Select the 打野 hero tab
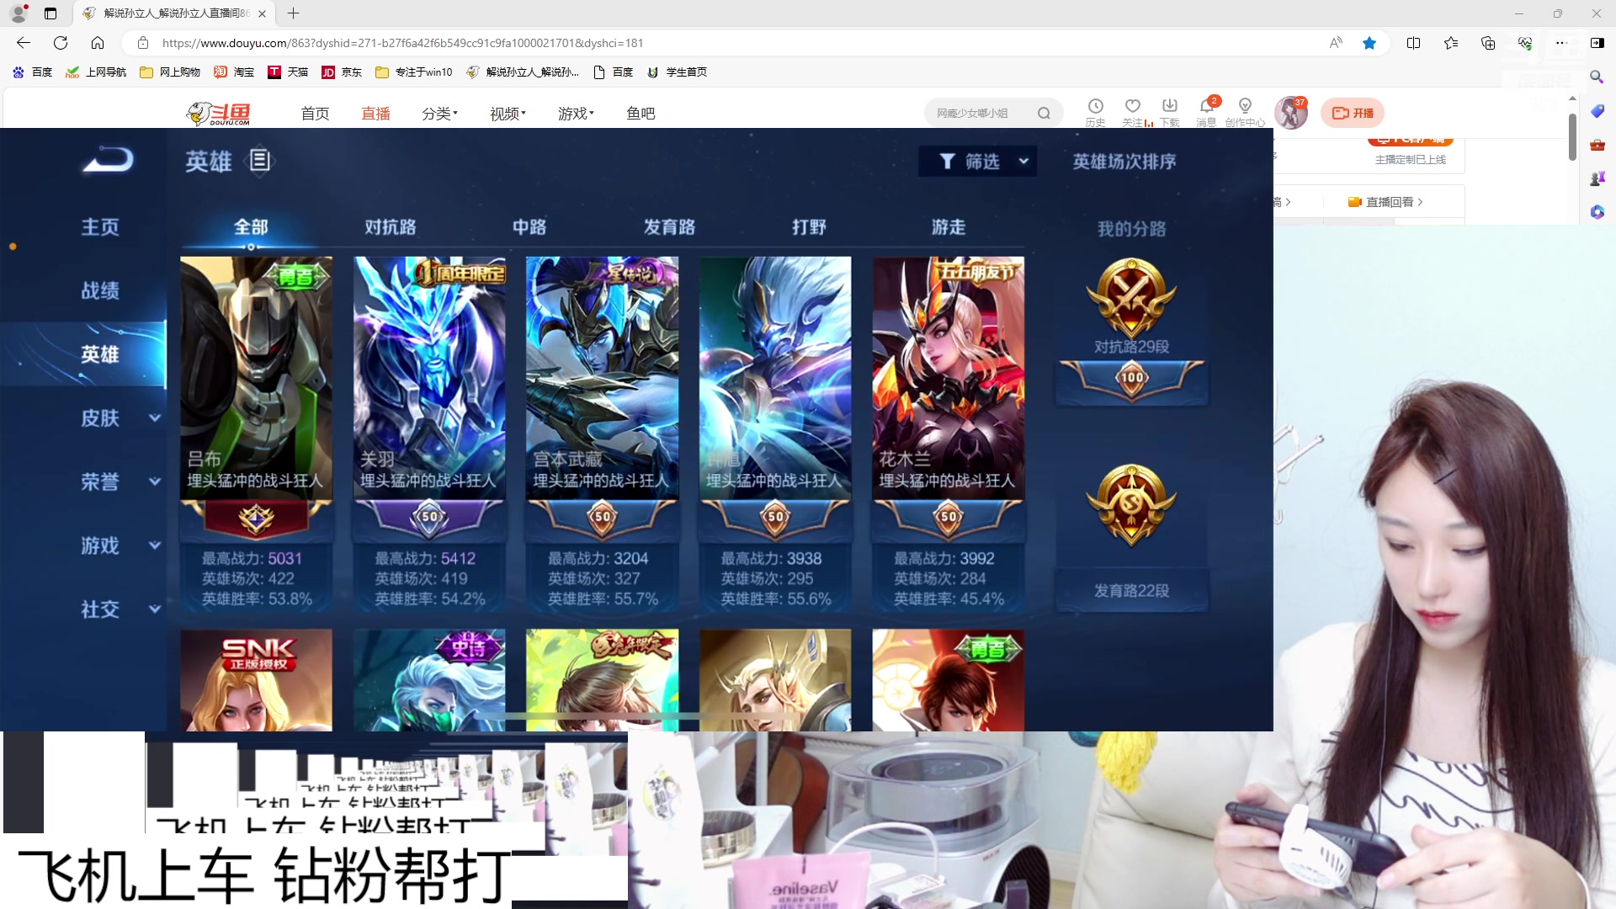 (x=809, y=227)
